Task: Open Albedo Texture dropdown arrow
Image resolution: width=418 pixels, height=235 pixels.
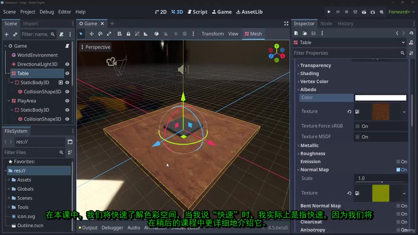Action: tap(404, 112)
